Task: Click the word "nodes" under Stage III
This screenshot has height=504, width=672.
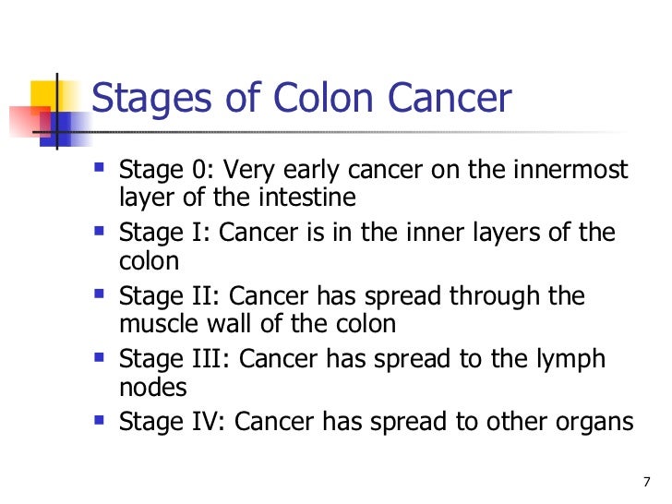Action: [152, 387]
